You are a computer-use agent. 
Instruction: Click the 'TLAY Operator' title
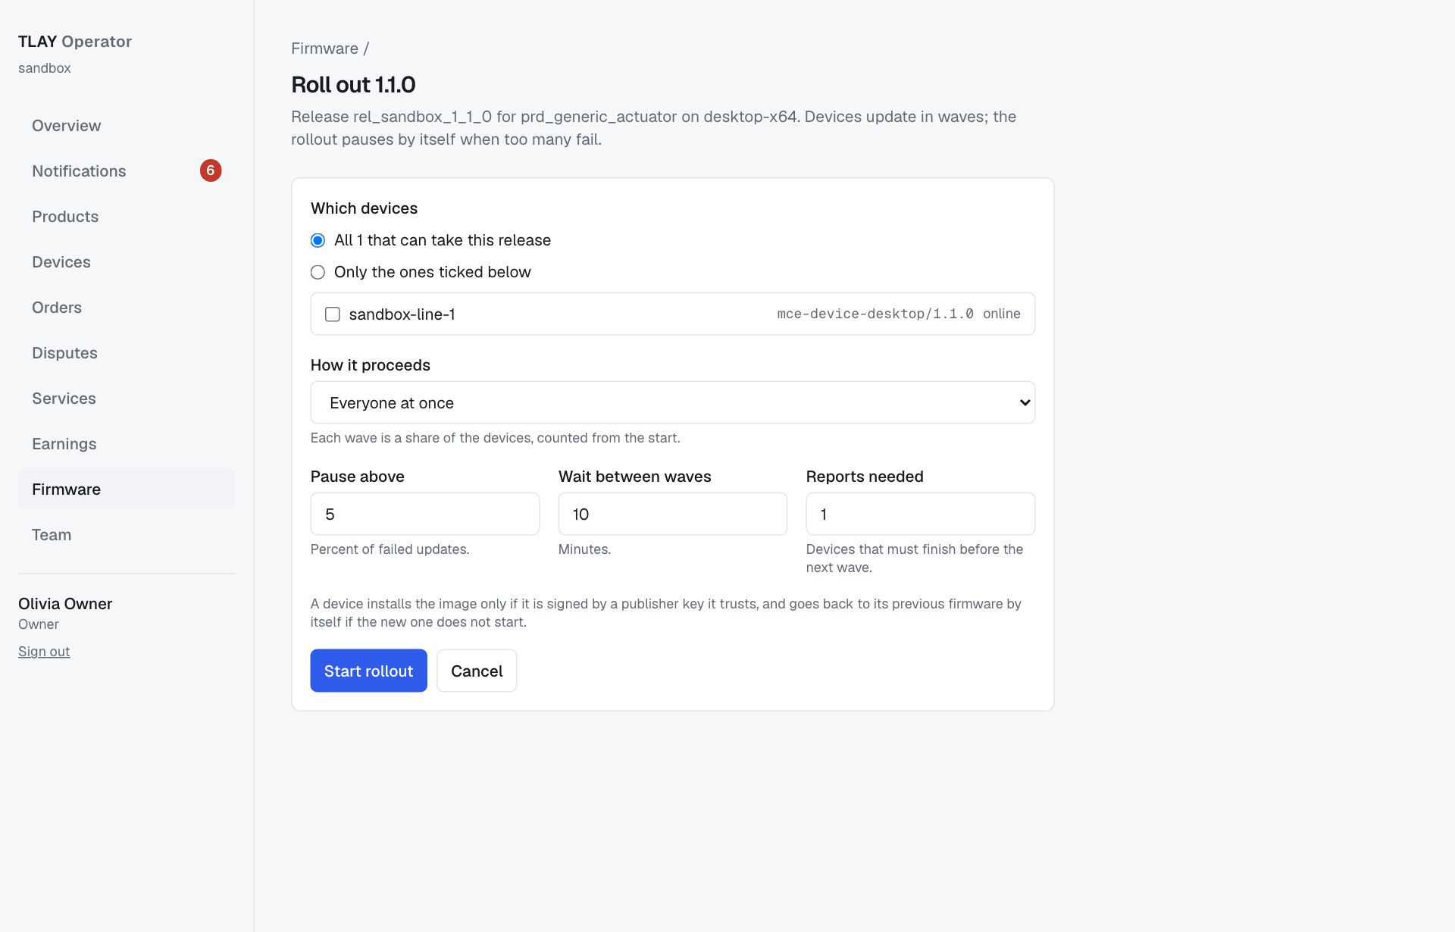point(75,42)
